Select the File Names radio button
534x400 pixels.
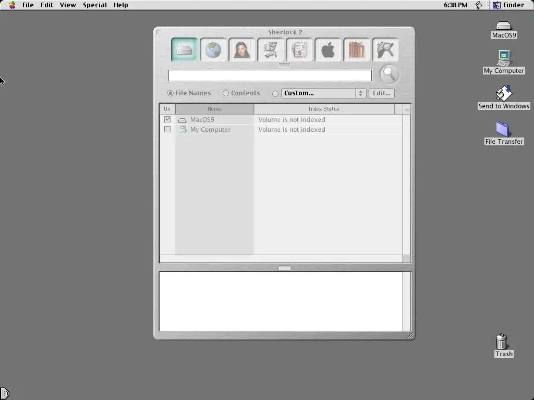coord(171,93)
